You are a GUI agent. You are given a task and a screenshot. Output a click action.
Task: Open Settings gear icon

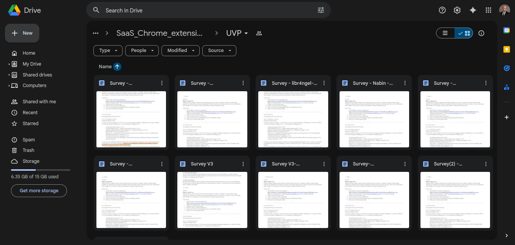click(457, 10)
